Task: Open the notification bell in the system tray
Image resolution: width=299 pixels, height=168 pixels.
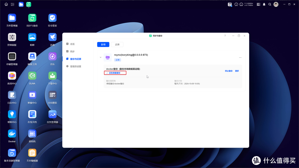Action: coord(264,4)
